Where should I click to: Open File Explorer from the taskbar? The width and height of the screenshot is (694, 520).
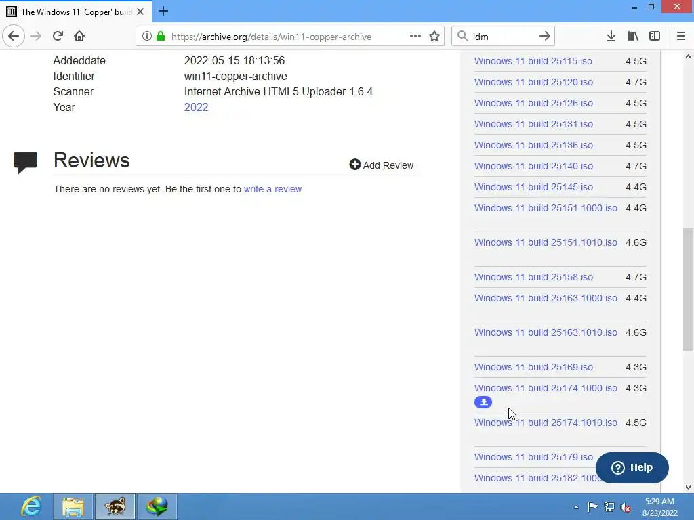[73, 506]
